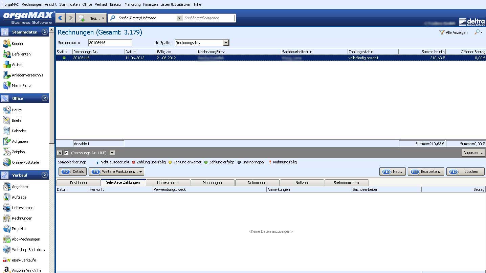Sort by the Summe brutto column header

click(422, 52)
